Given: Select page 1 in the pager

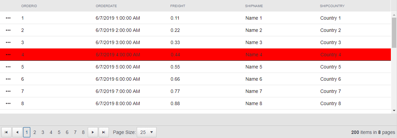Looking at the screenshot, I should 27,132.
